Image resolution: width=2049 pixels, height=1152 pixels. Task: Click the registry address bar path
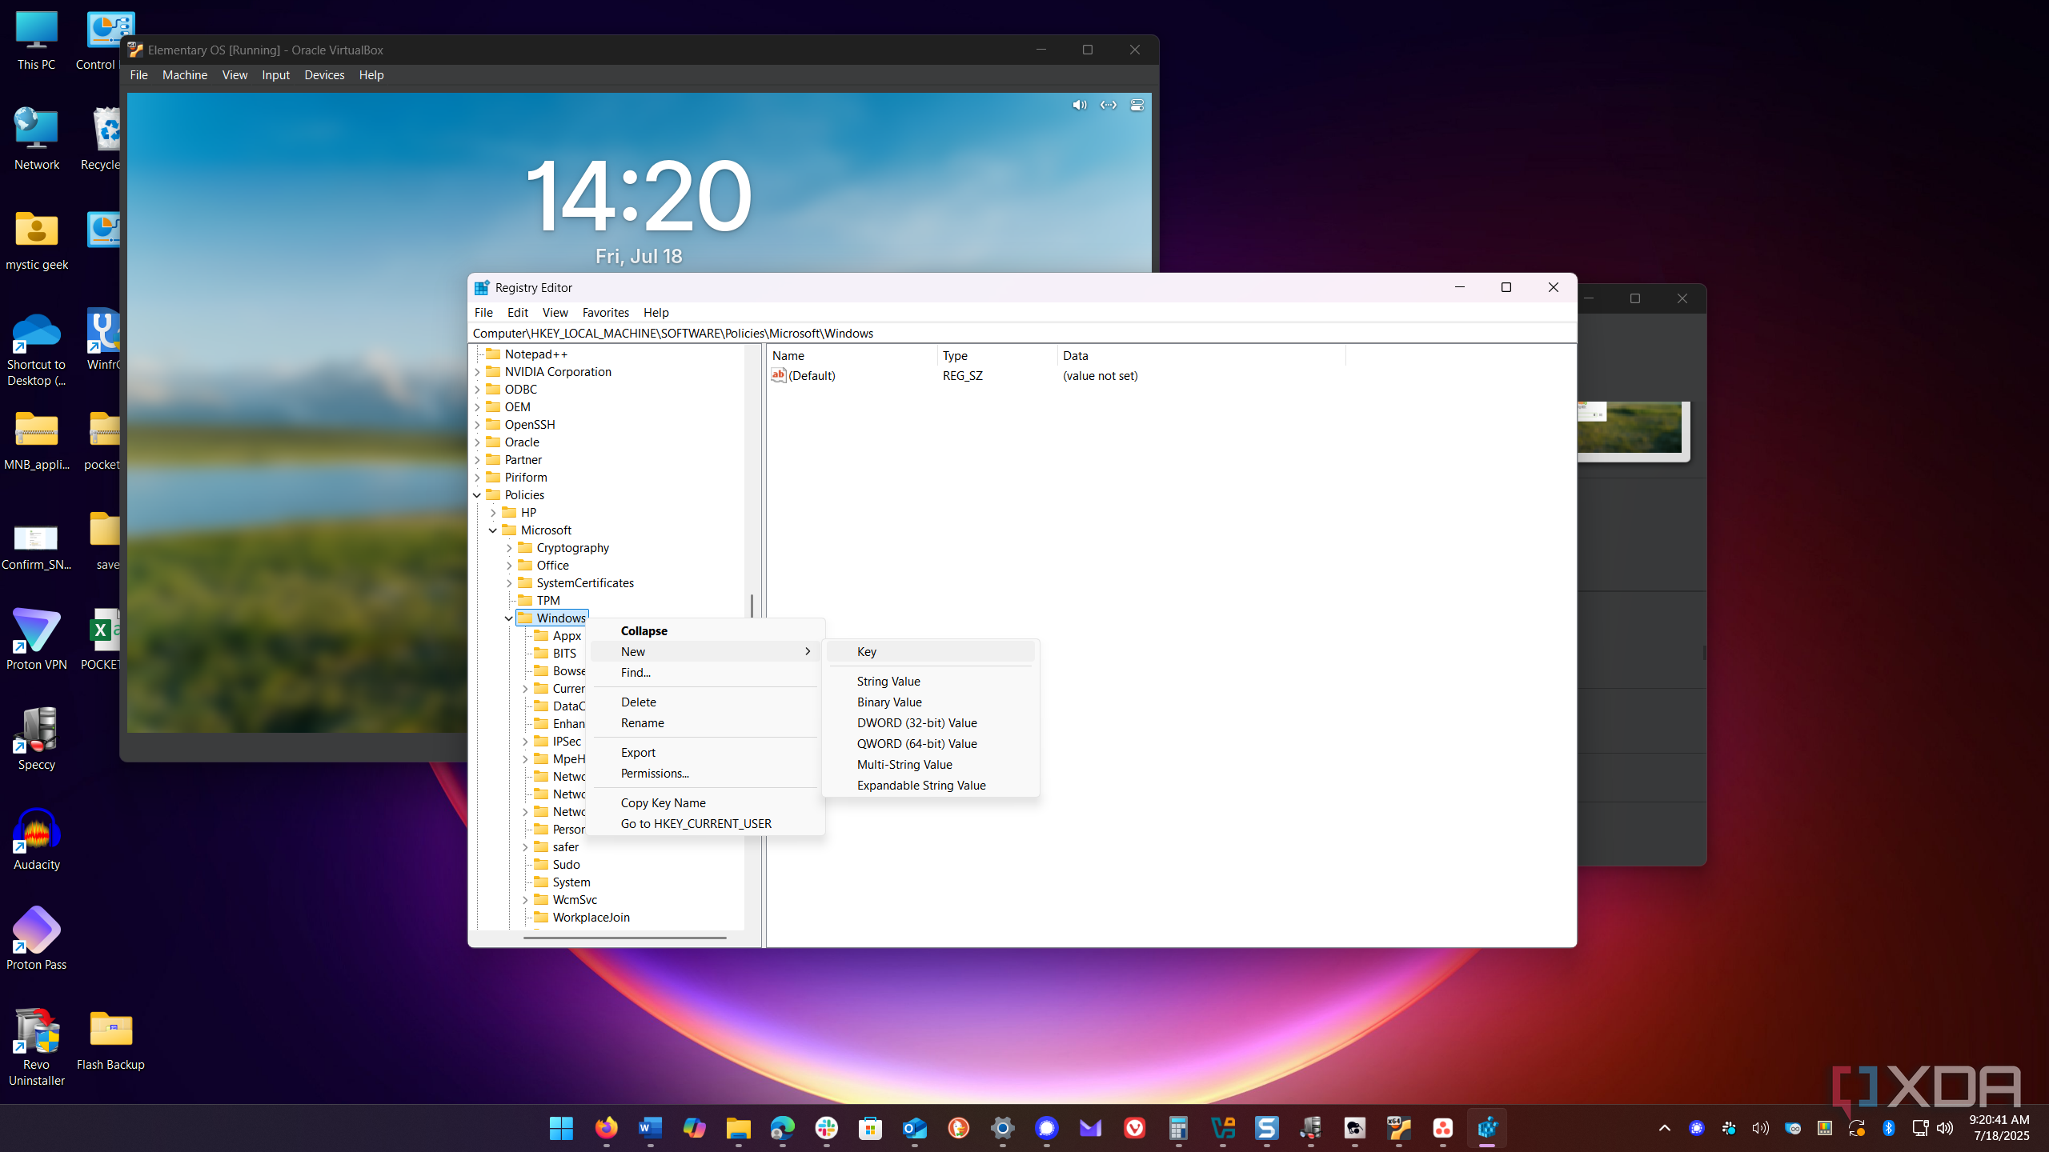(1022, 333)
